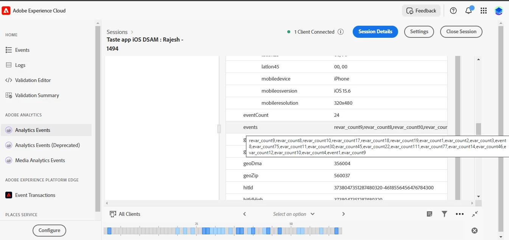Open the app switcher grid icon

pos(484,11)
